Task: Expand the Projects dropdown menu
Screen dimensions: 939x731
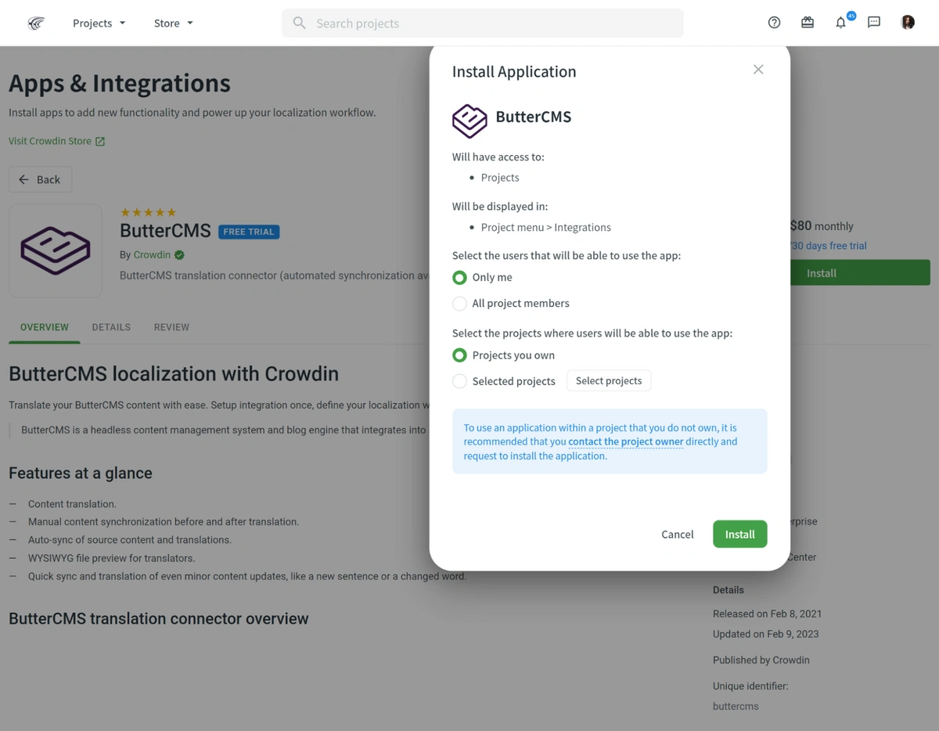Action: [x=99, y=23]
